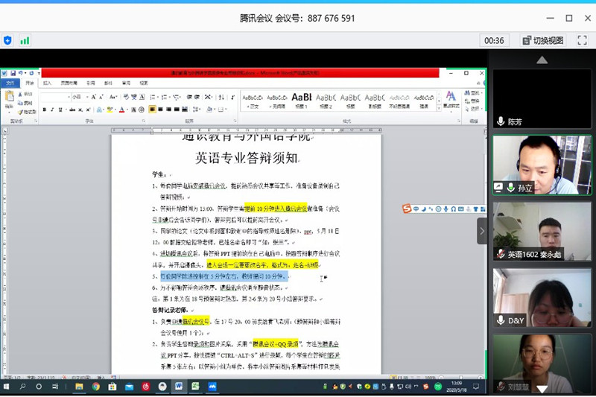The width and height of the screenshot is (596, 397).
Task: Switch to the 引用 References ribbon tab
Action: [x=90, y=83]
